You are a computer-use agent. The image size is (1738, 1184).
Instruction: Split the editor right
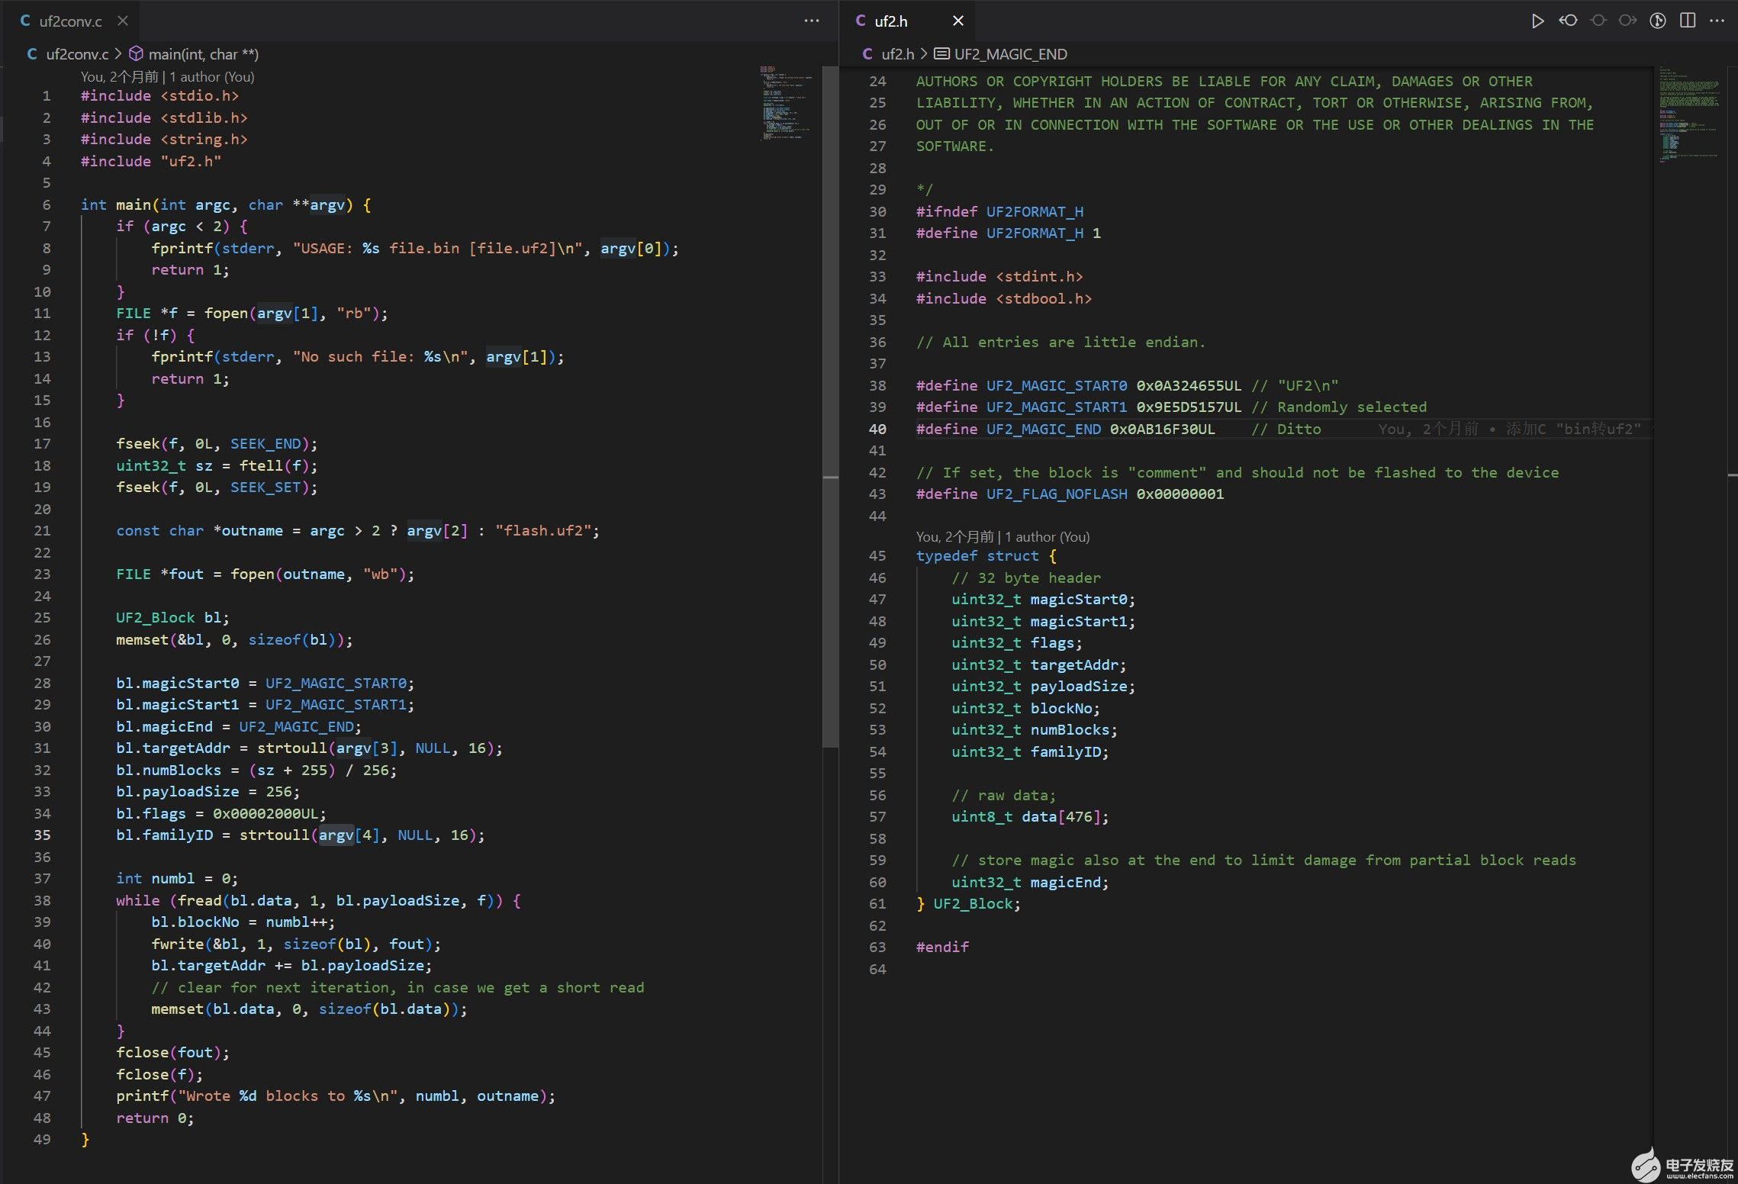click(1688, 21)
